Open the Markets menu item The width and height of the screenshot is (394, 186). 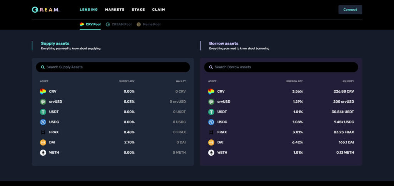pos(115,10)
